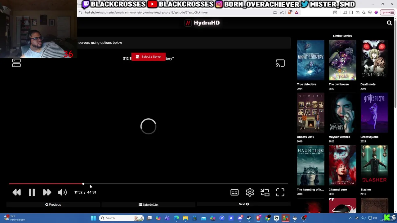Open the Brave hamburger main menu
The height and width of the screenshot is (223, 397).
click(393, 12)
